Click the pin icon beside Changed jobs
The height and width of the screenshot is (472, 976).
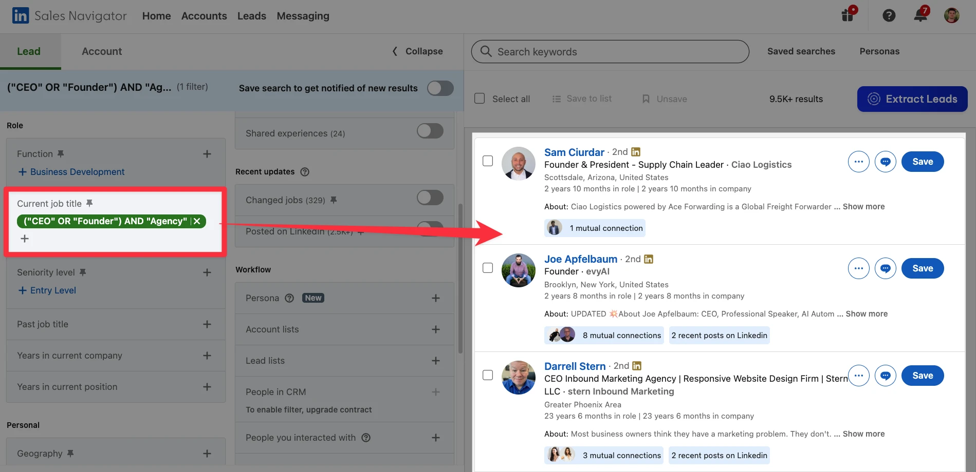point(334,200)
